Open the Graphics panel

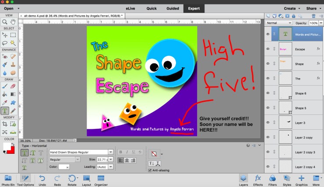(301, 178)
